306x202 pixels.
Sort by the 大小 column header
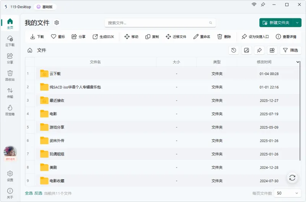pyautogui.click(x=176, y=62)
